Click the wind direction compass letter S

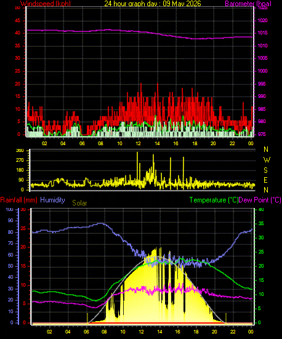point(265,170)
